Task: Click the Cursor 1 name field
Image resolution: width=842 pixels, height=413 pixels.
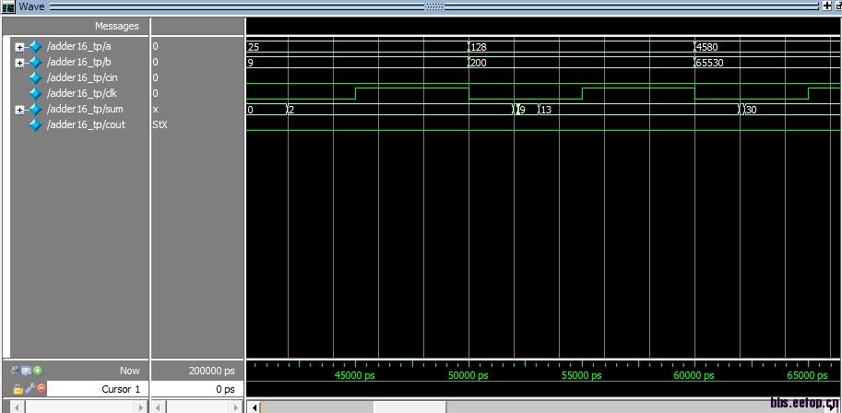Action: (98, 389)
